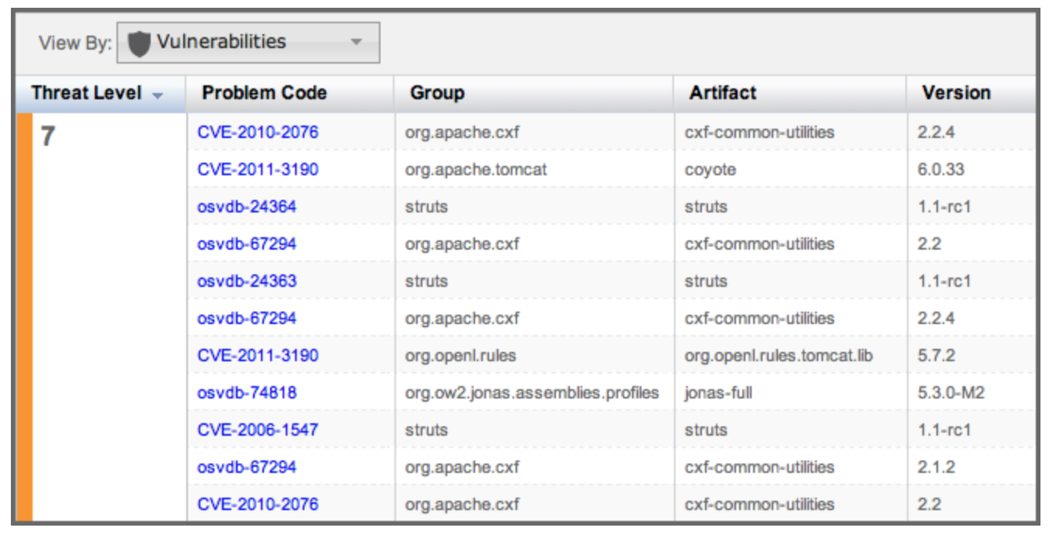Follow the osvdb-74818 problem code link
This screenshot has height=538, width=1056.
coord(246,393)
